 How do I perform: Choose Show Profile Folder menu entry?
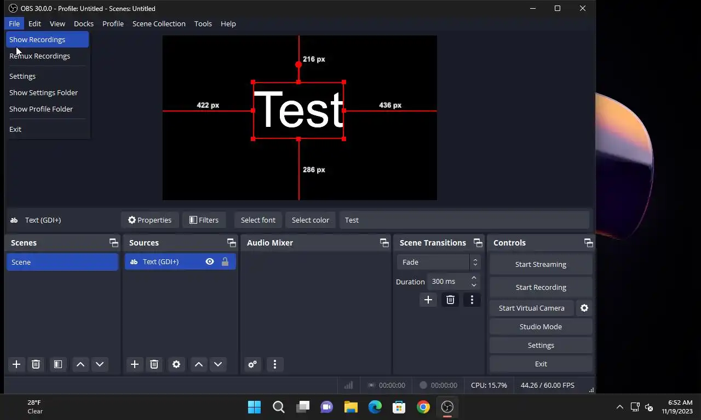pos(48,109)
